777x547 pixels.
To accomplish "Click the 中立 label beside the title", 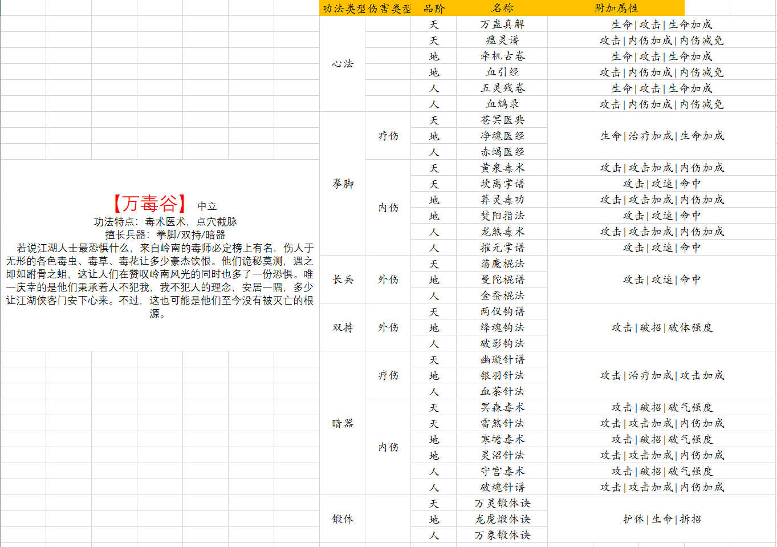I will [x=207, y=206].
